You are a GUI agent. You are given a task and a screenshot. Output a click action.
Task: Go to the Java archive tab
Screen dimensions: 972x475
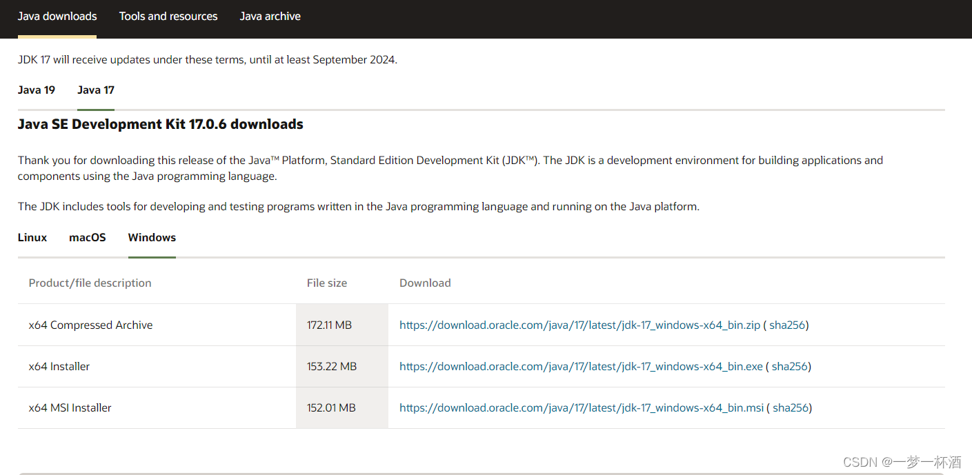(x=270, y=16)
